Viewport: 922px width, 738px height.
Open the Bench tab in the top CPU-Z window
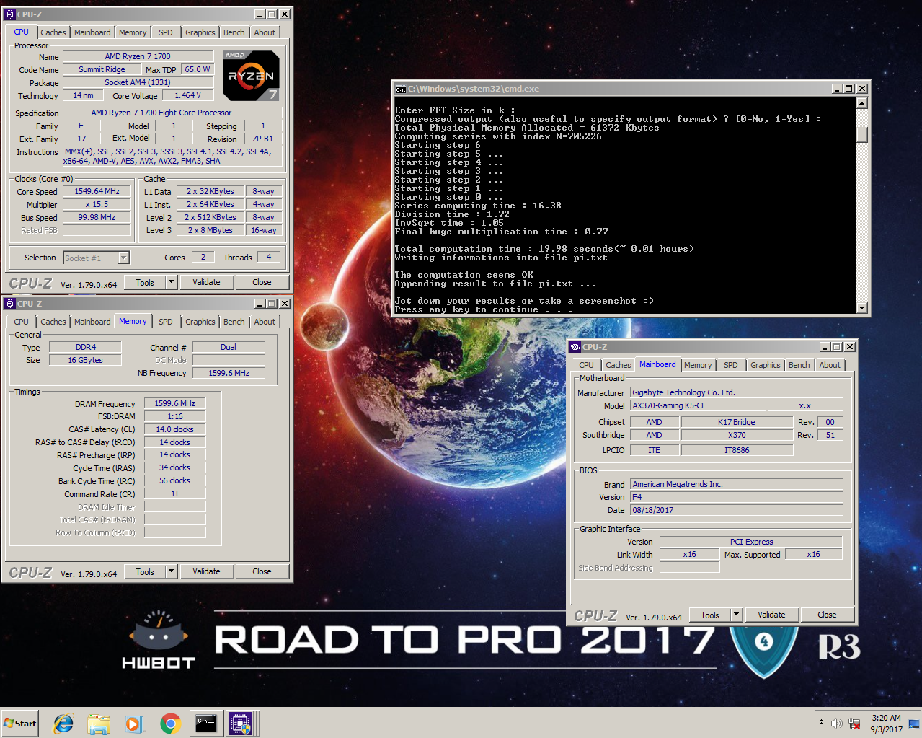pyautogui.click(x=234, y=32)
